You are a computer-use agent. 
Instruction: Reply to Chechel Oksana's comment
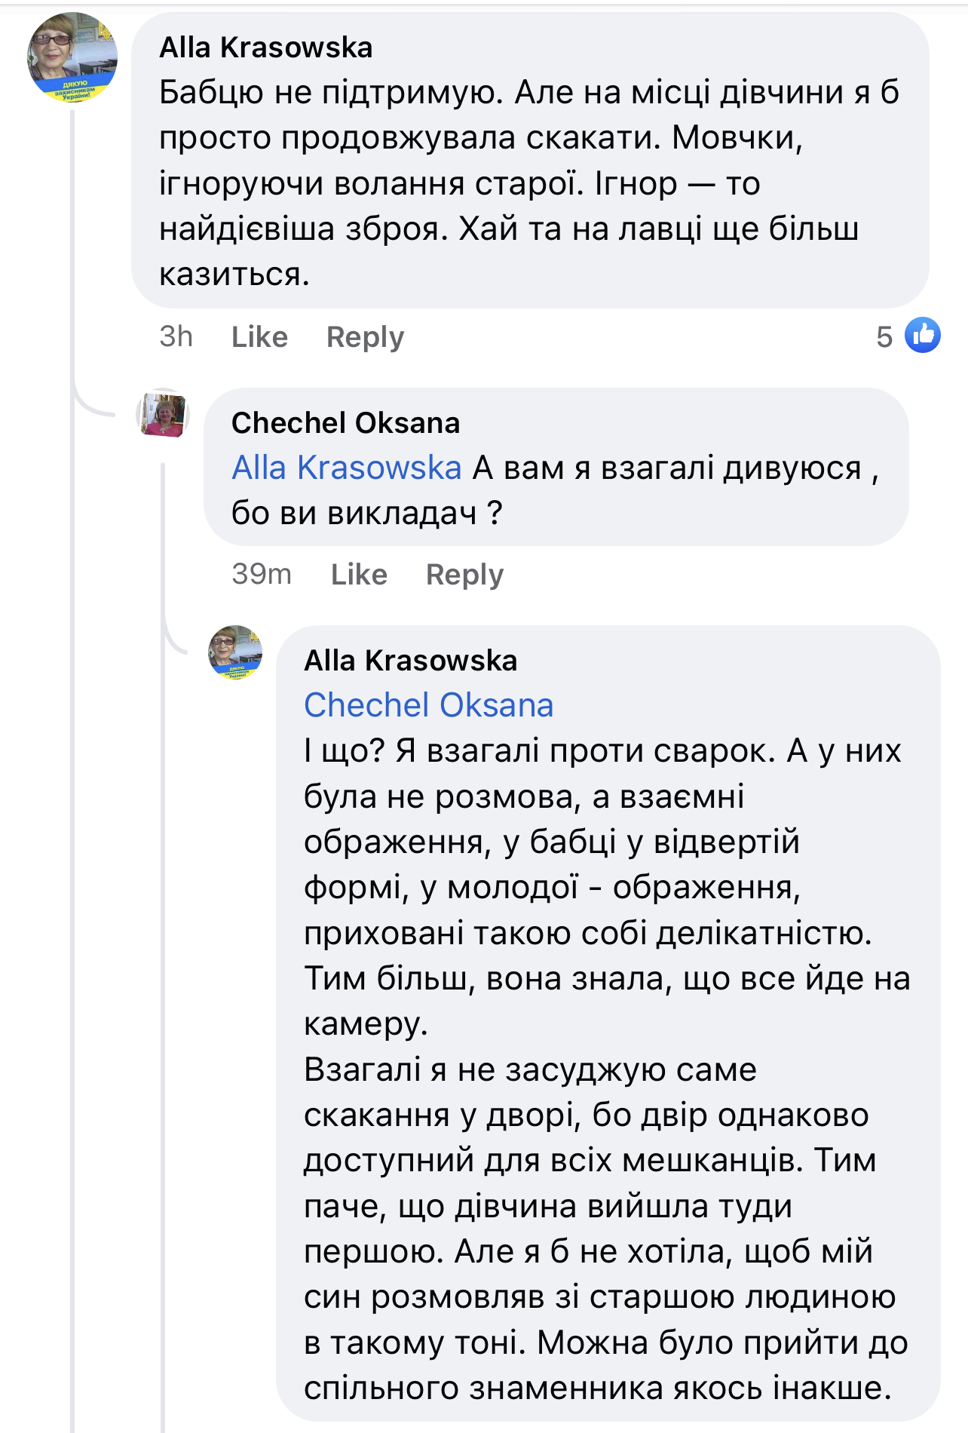[464, 575]
